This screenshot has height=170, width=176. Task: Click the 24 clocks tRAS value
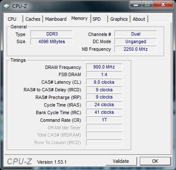click(104, 105)
